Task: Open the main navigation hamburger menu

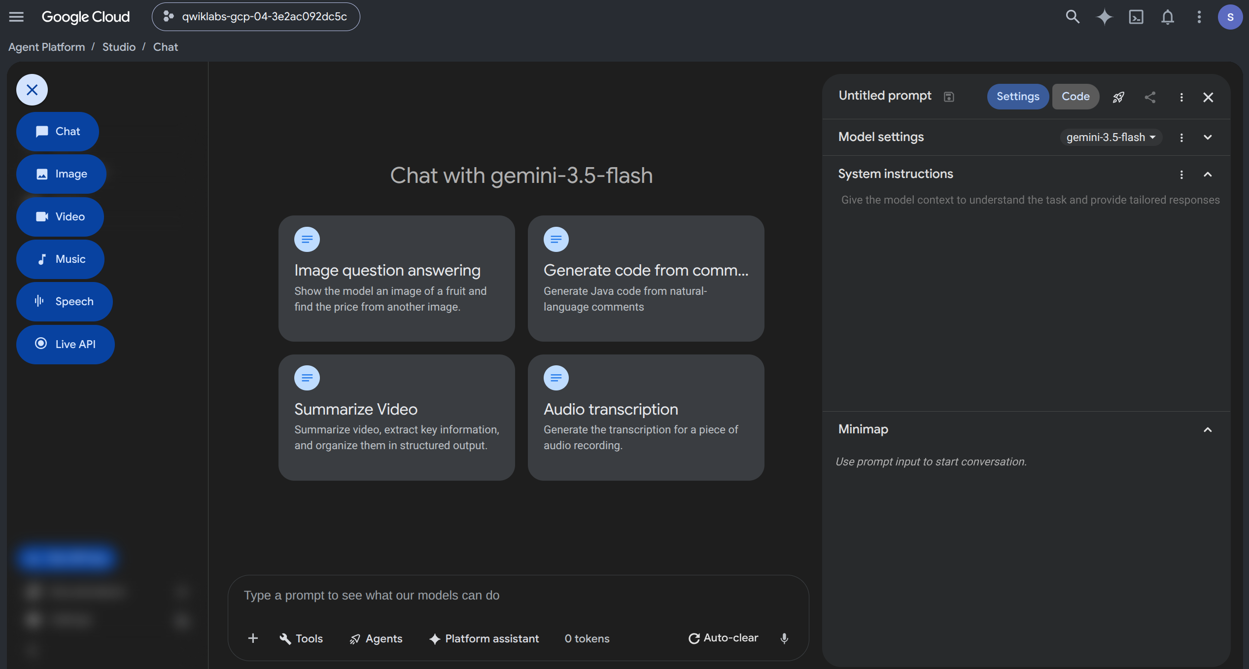Action: point(16,17)
